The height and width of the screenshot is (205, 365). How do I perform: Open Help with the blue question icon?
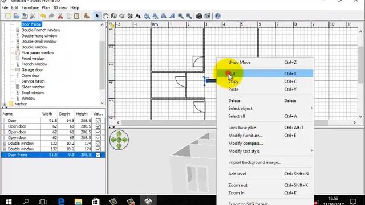217,16
